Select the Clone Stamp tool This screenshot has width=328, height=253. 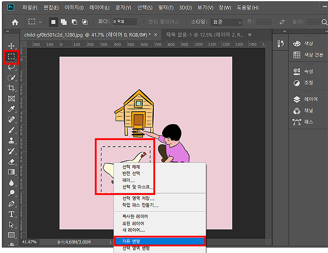(11, 140)
